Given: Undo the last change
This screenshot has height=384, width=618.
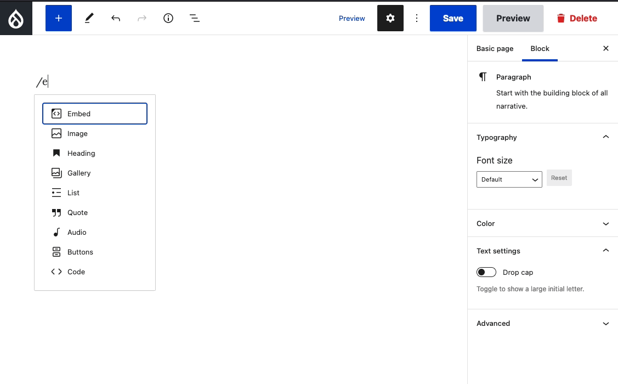Looking at the screenshot, I should tap(116, 18).
